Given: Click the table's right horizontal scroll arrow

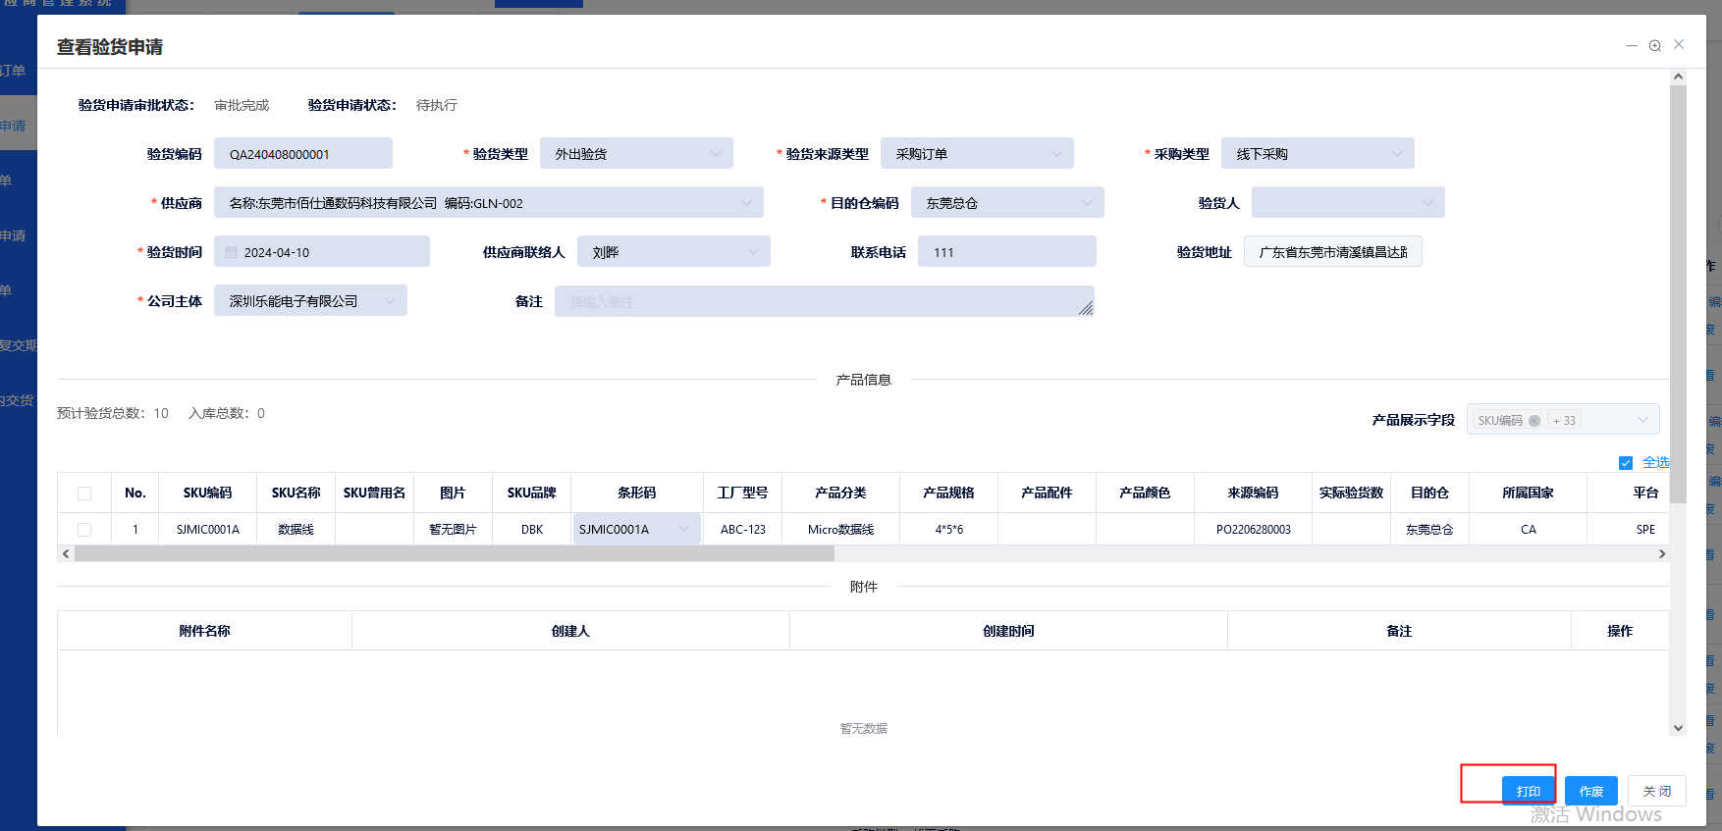Looking at the screenshot, I should click(1662, 554).
